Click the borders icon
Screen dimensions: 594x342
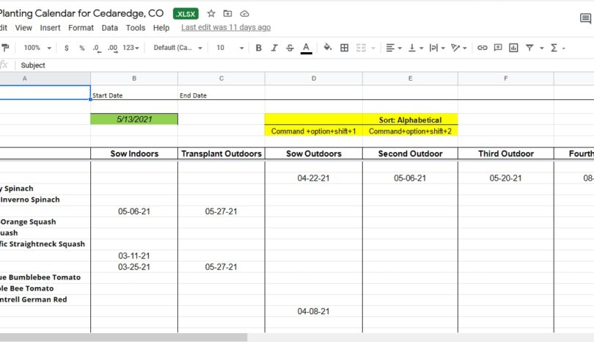click(344, 48)
